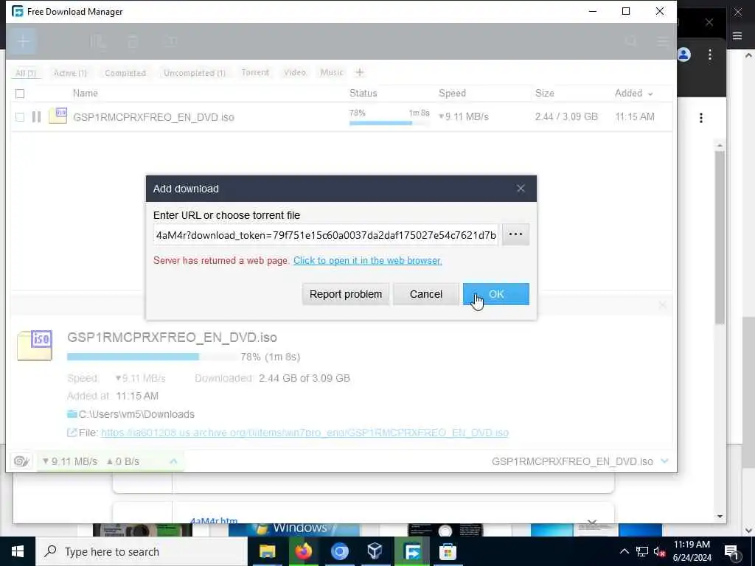Screen dimensions: 755x566
Task: Click the taskbar search box
Action: point(141,551)
